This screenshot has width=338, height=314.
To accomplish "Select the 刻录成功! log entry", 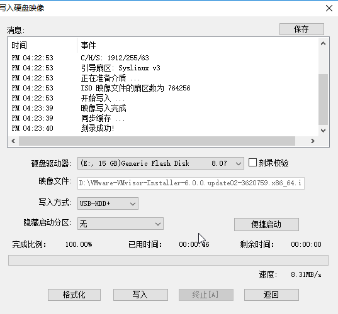I will pos(98,128).
